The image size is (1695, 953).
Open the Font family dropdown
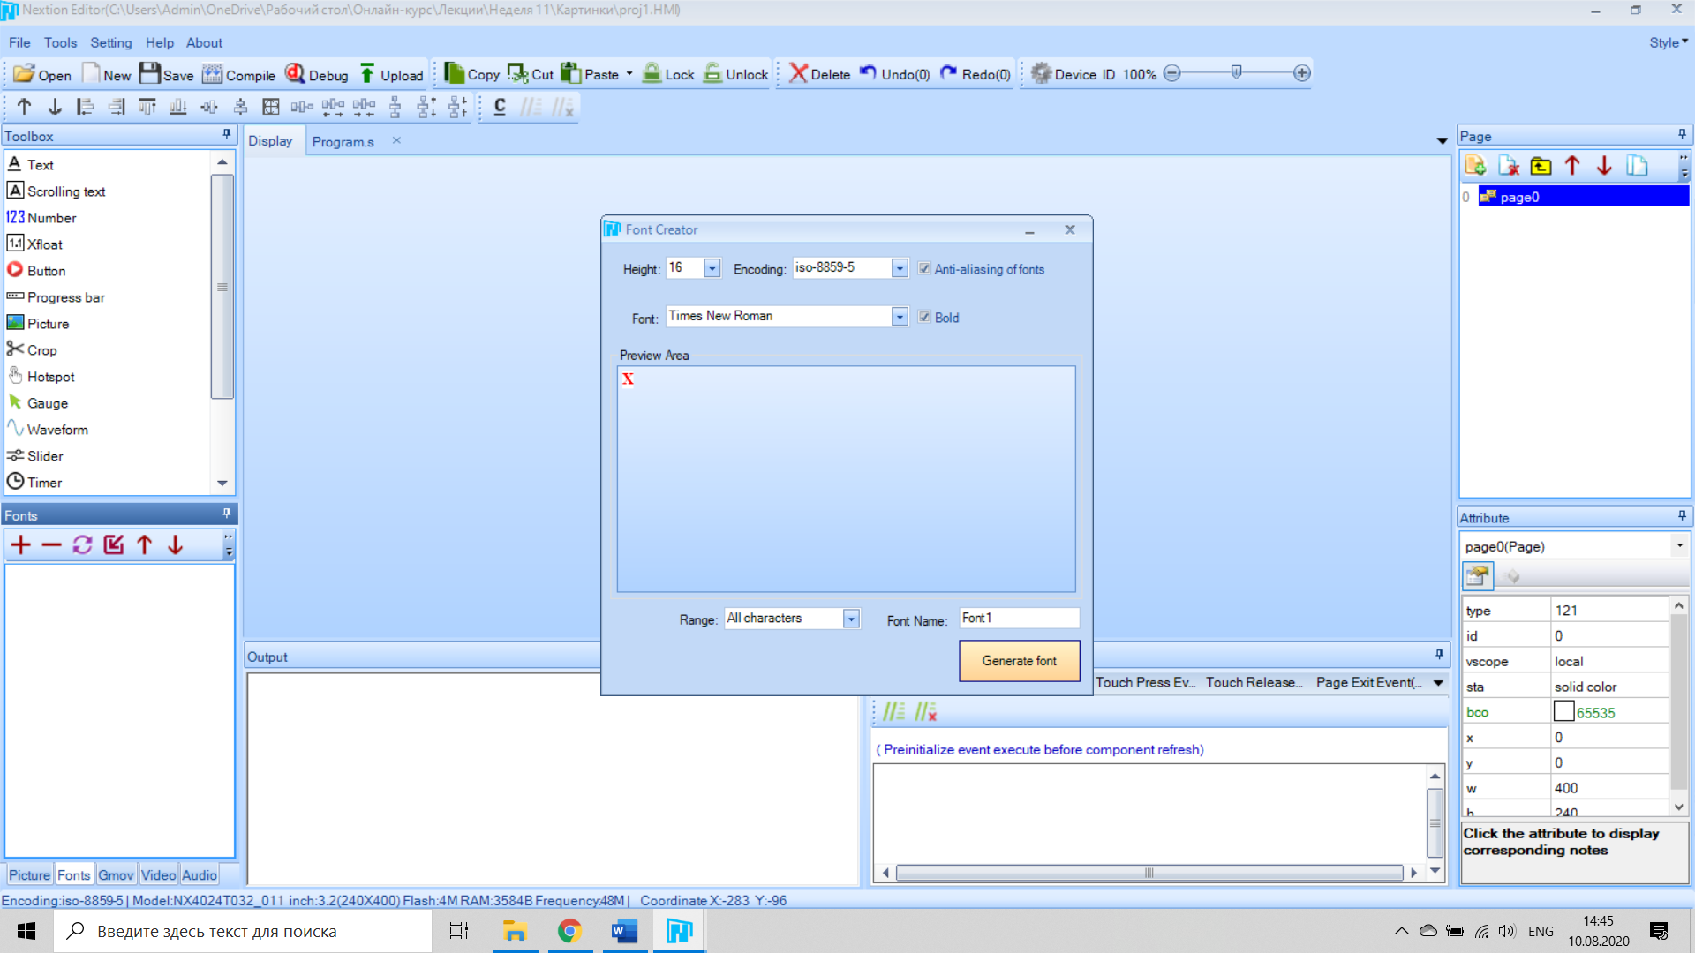899,317
